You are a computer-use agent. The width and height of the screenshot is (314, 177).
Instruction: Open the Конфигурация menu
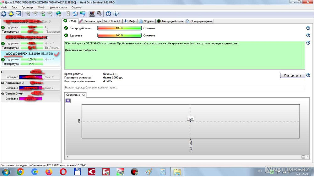click(x=58, y=7)
